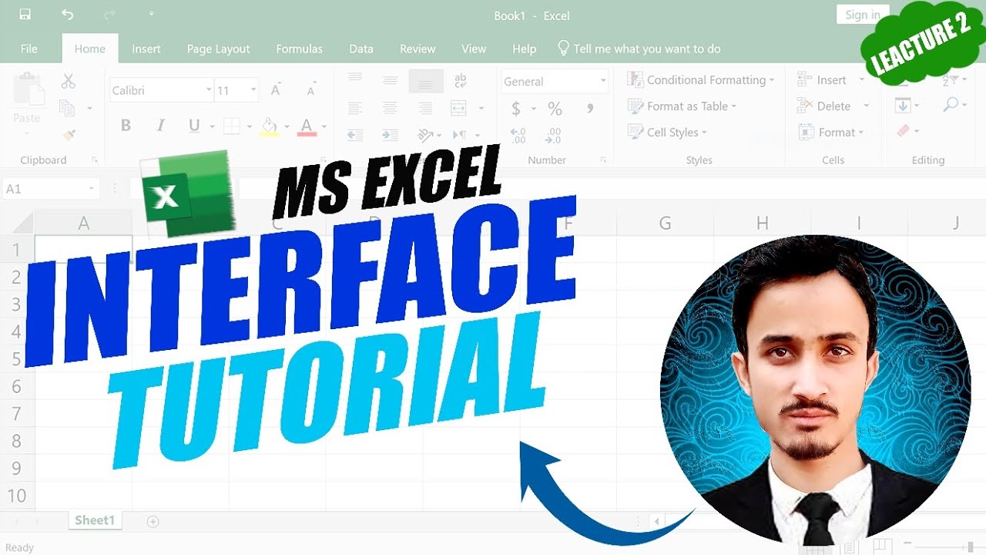Click the Cut scissors icon
The image size is (986, 555).
68,81
